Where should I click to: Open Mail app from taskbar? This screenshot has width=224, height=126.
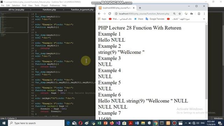click(x=75, y=123)
